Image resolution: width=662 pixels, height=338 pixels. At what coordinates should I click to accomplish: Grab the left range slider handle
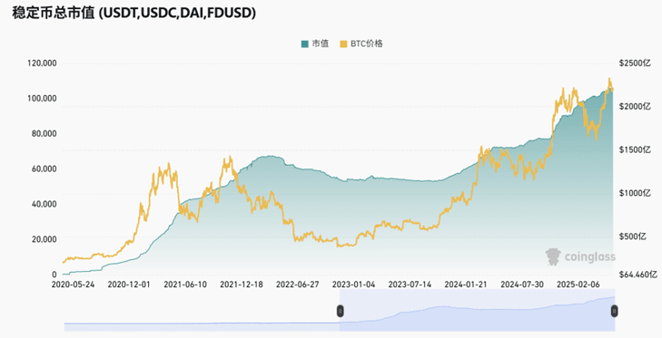[x=340, y=312]
